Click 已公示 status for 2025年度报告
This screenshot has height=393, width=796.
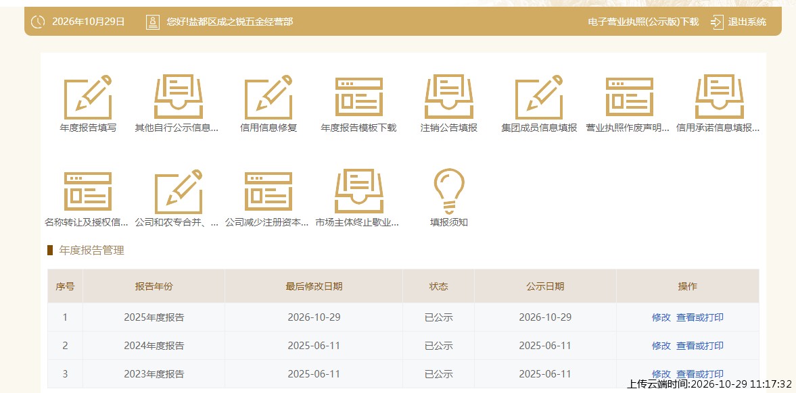[x=439, y=317]
